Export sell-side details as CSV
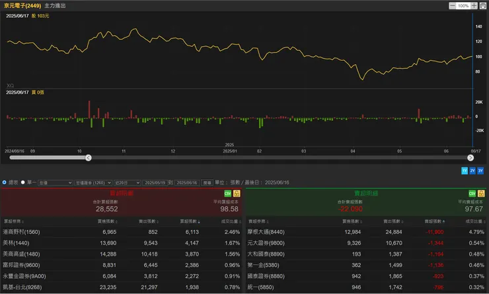 471,193
